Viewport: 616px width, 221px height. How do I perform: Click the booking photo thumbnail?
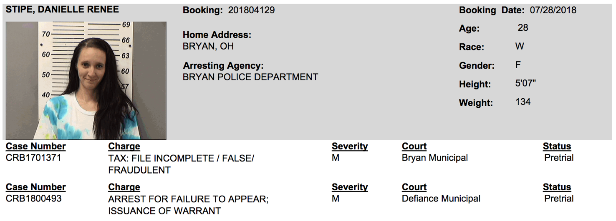click(86, 81)
